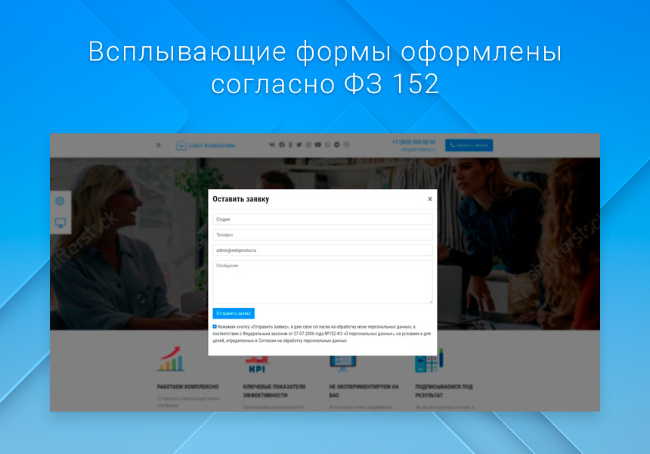Select the YouTube icon in the header
Viewport: 650px width, 454px height.
pos(317,144)
